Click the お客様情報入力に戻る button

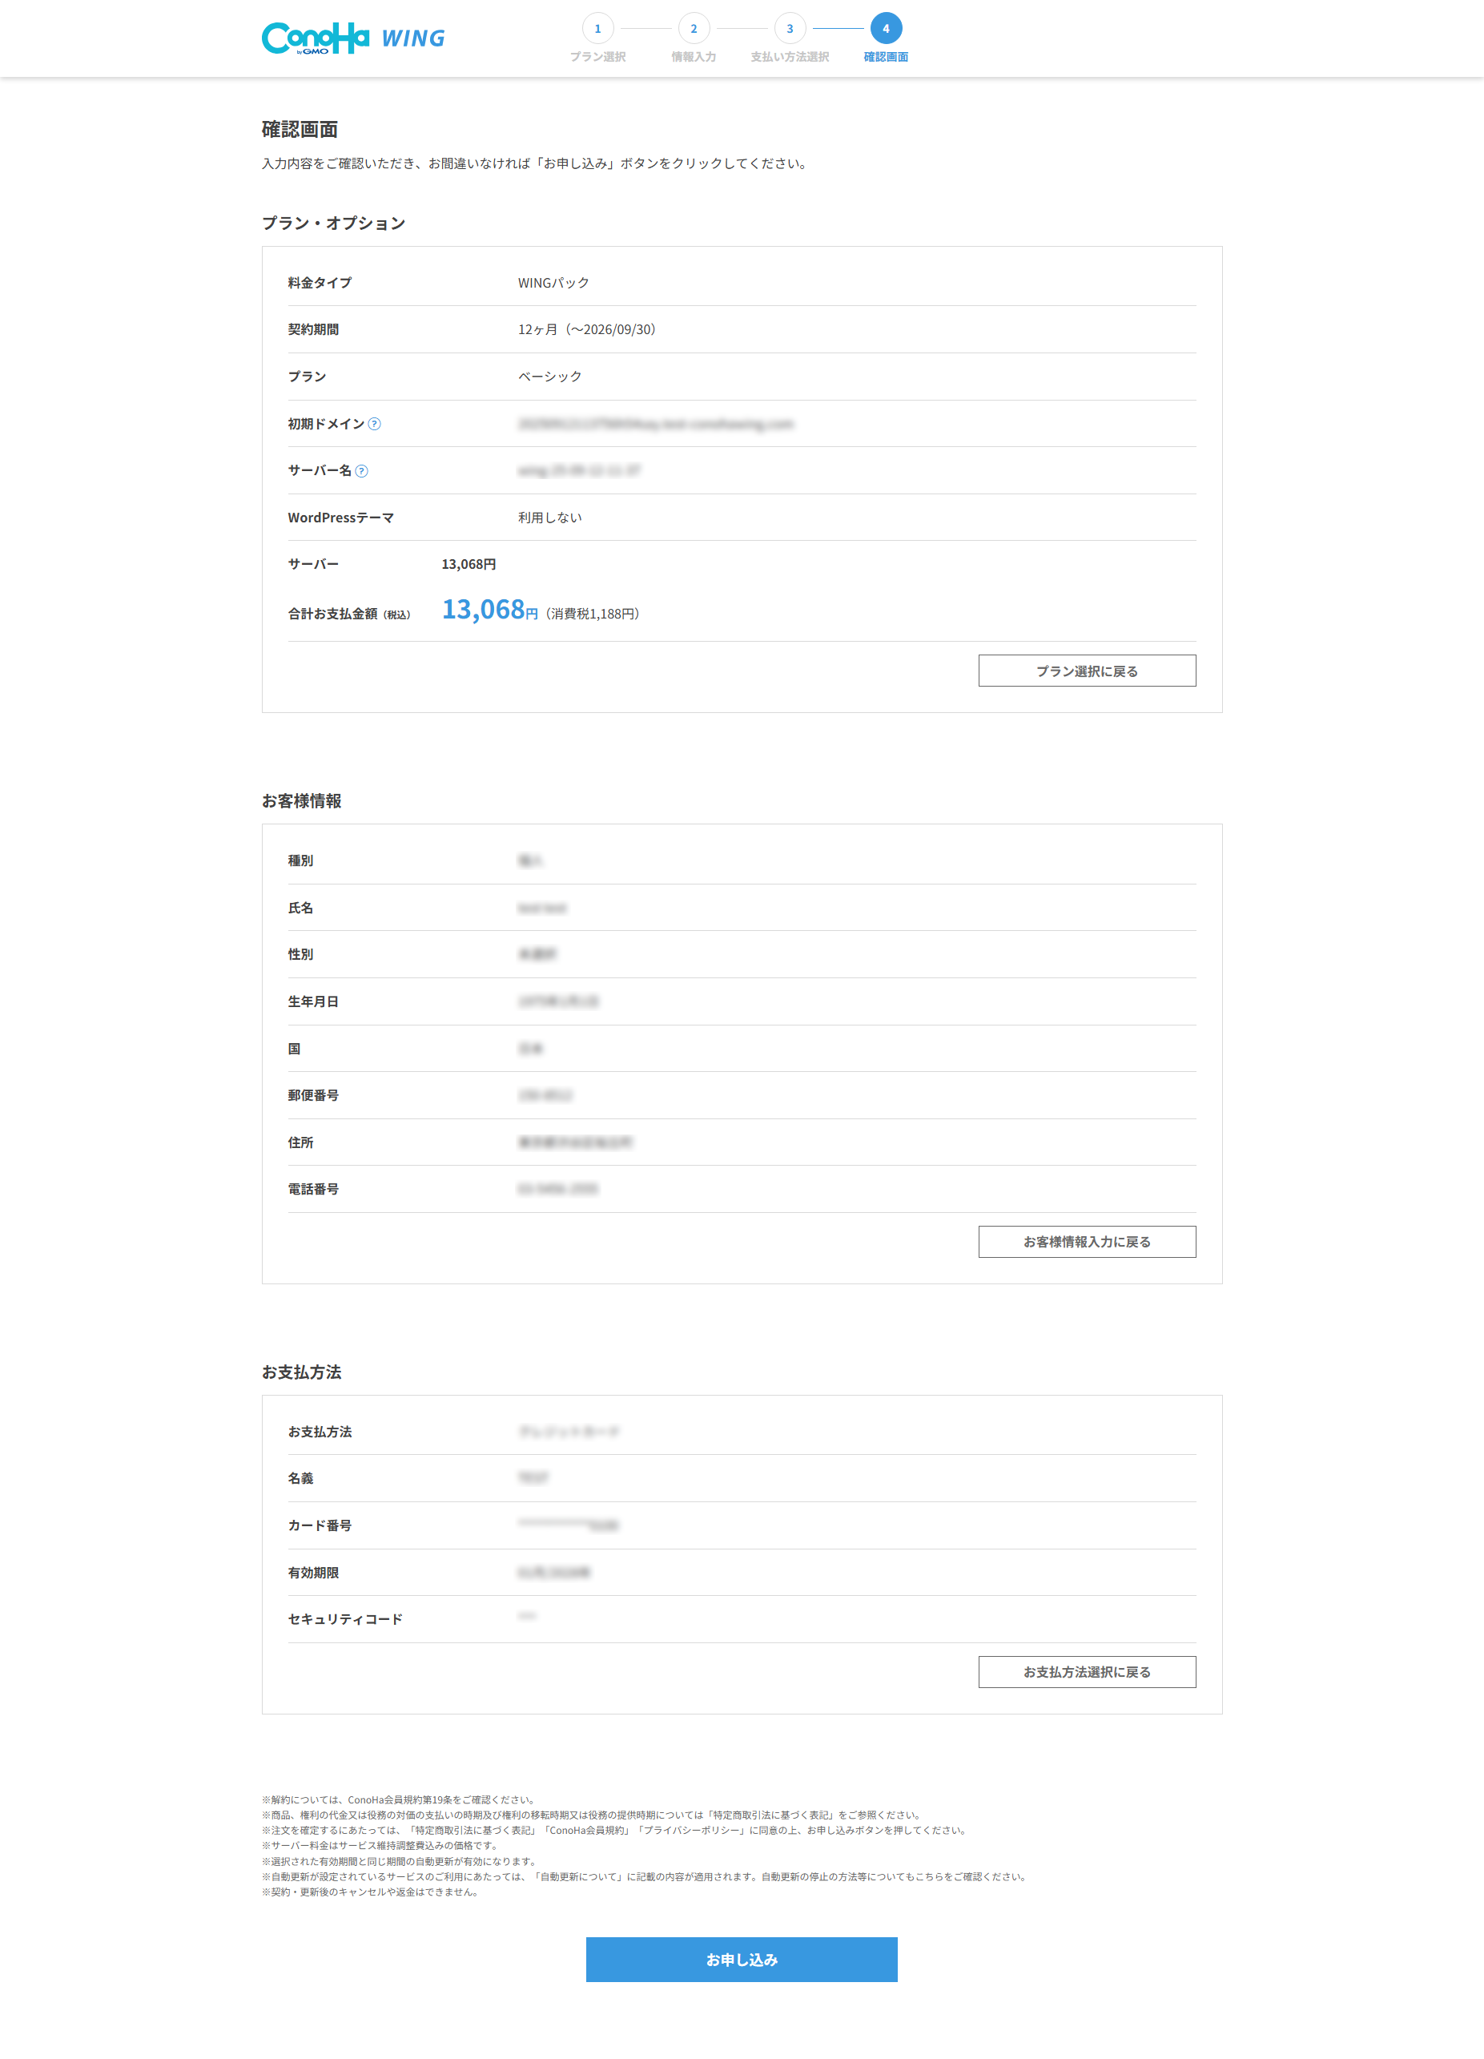coord(1087,1241)
